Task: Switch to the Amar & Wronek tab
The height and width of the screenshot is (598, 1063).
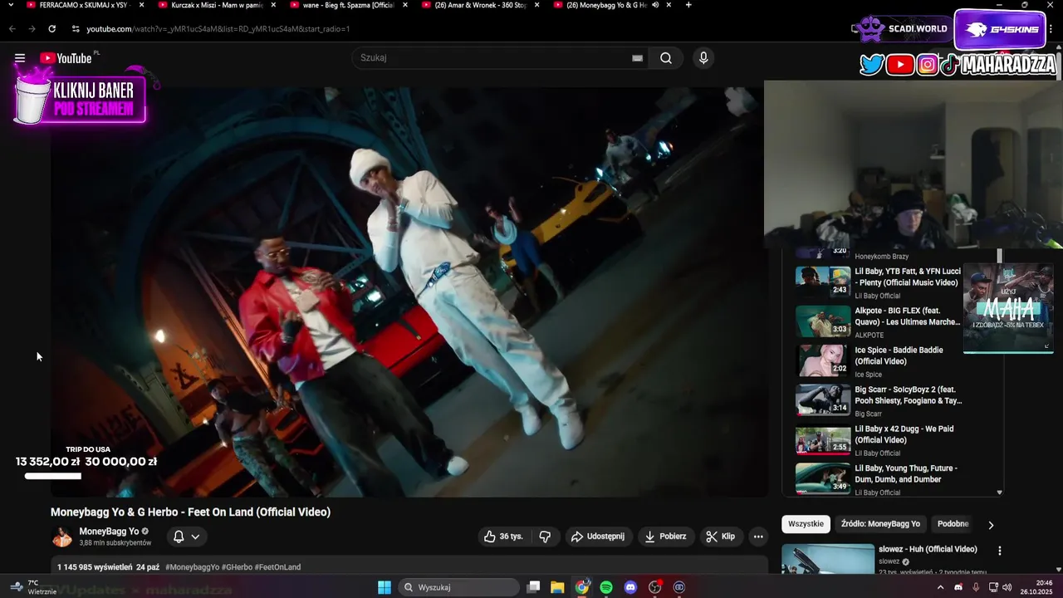Action: pos(478,5)
